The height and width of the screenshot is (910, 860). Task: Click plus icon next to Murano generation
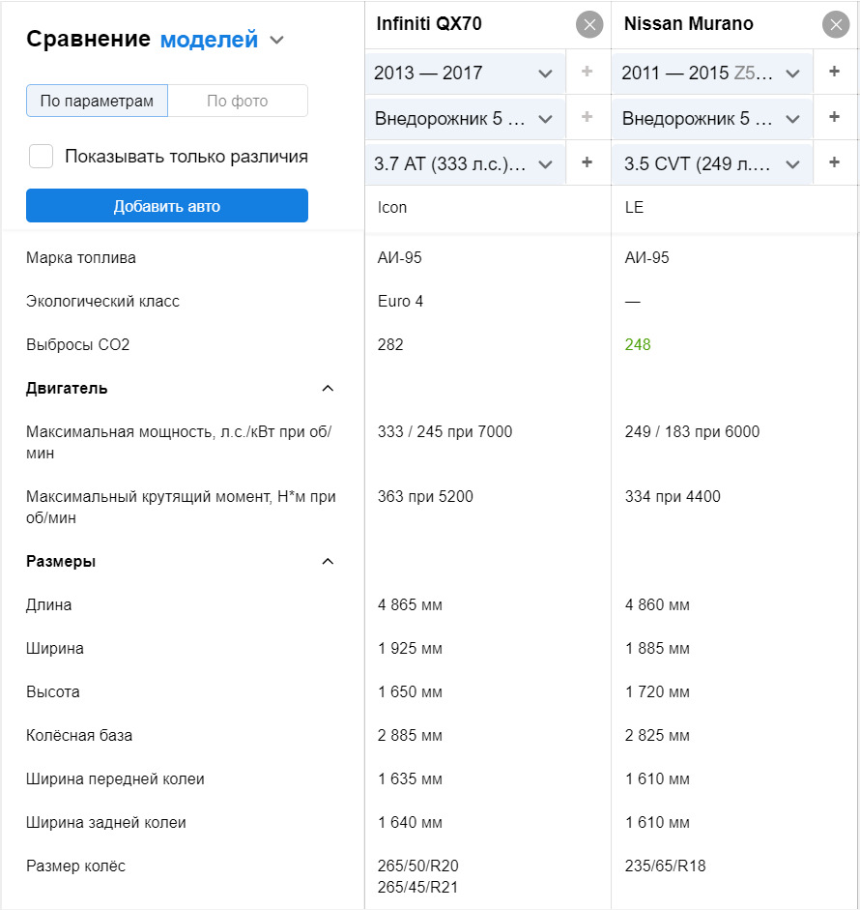click(x=835, y=72)
